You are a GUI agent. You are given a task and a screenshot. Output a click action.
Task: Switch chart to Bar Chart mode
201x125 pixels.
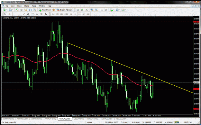pos(78,10)
